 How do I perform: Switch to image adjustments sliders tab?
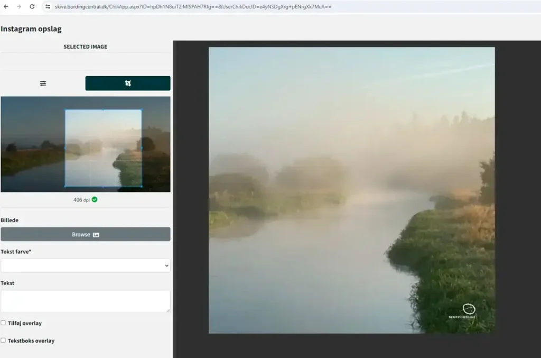coord(43,83)
